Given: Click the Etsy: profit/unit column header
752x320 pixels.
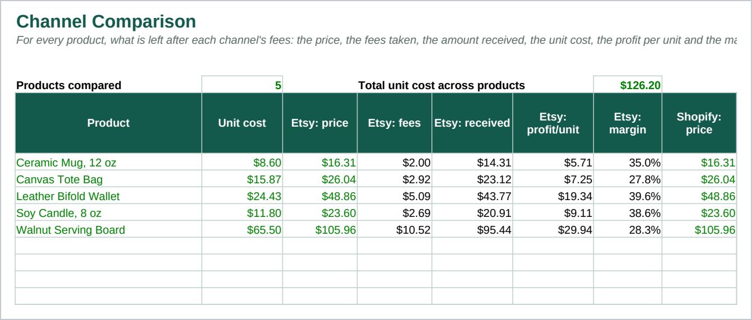Looking at the screenshot, I should tap(553, 123).
